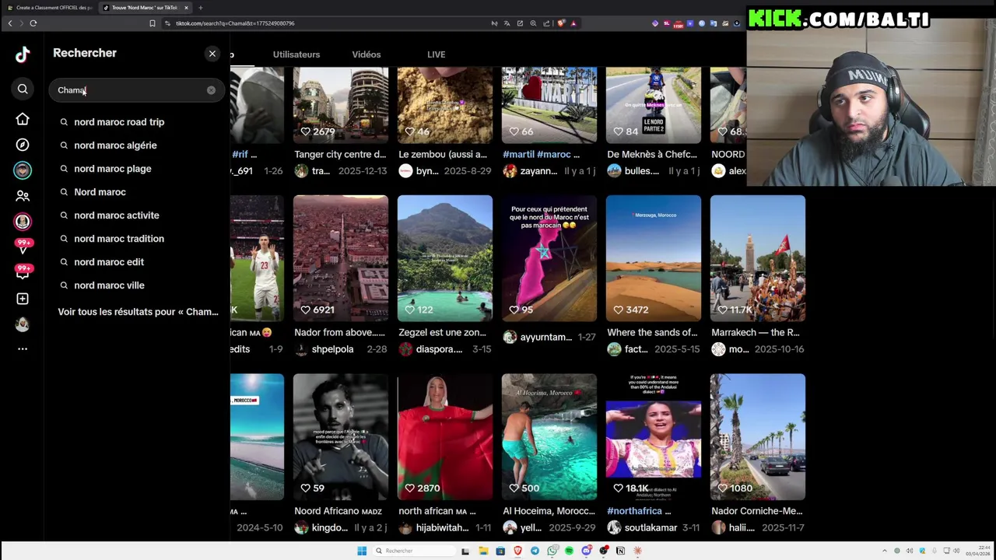This screenshot has width=996, height=560.
Task: Open the pink Morocco map video by ayyurntam
Action: pos(549,258)
